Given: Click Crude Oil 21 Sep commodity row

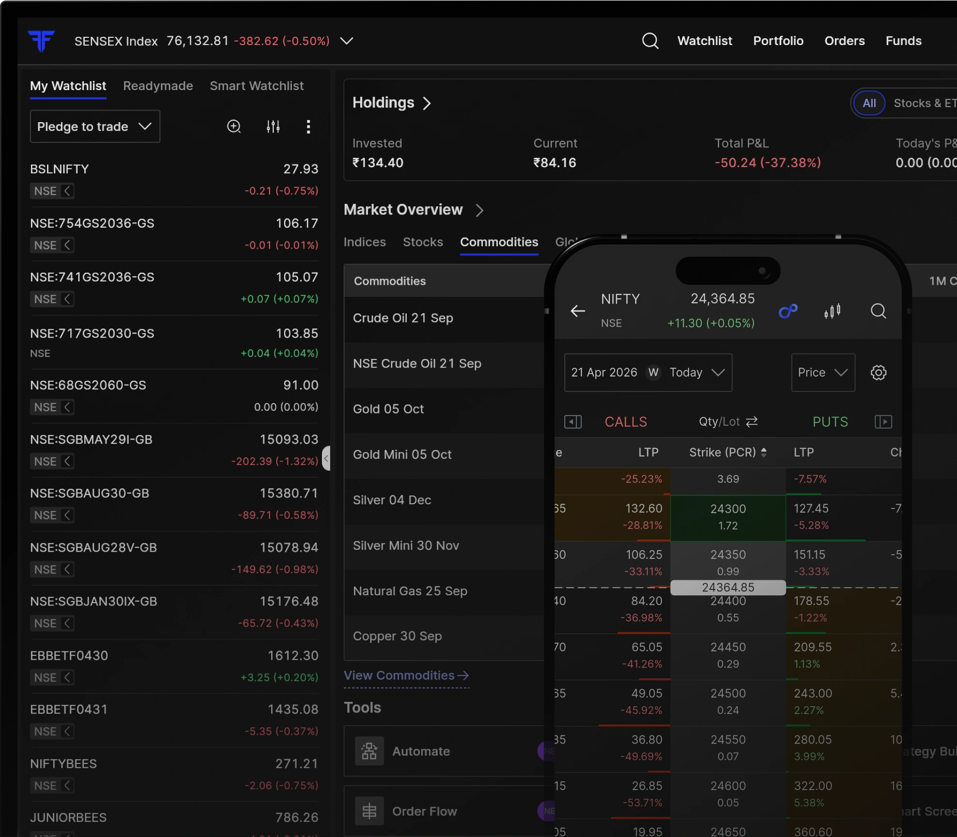Looking at the screenshot, I should tap(444, 318).
